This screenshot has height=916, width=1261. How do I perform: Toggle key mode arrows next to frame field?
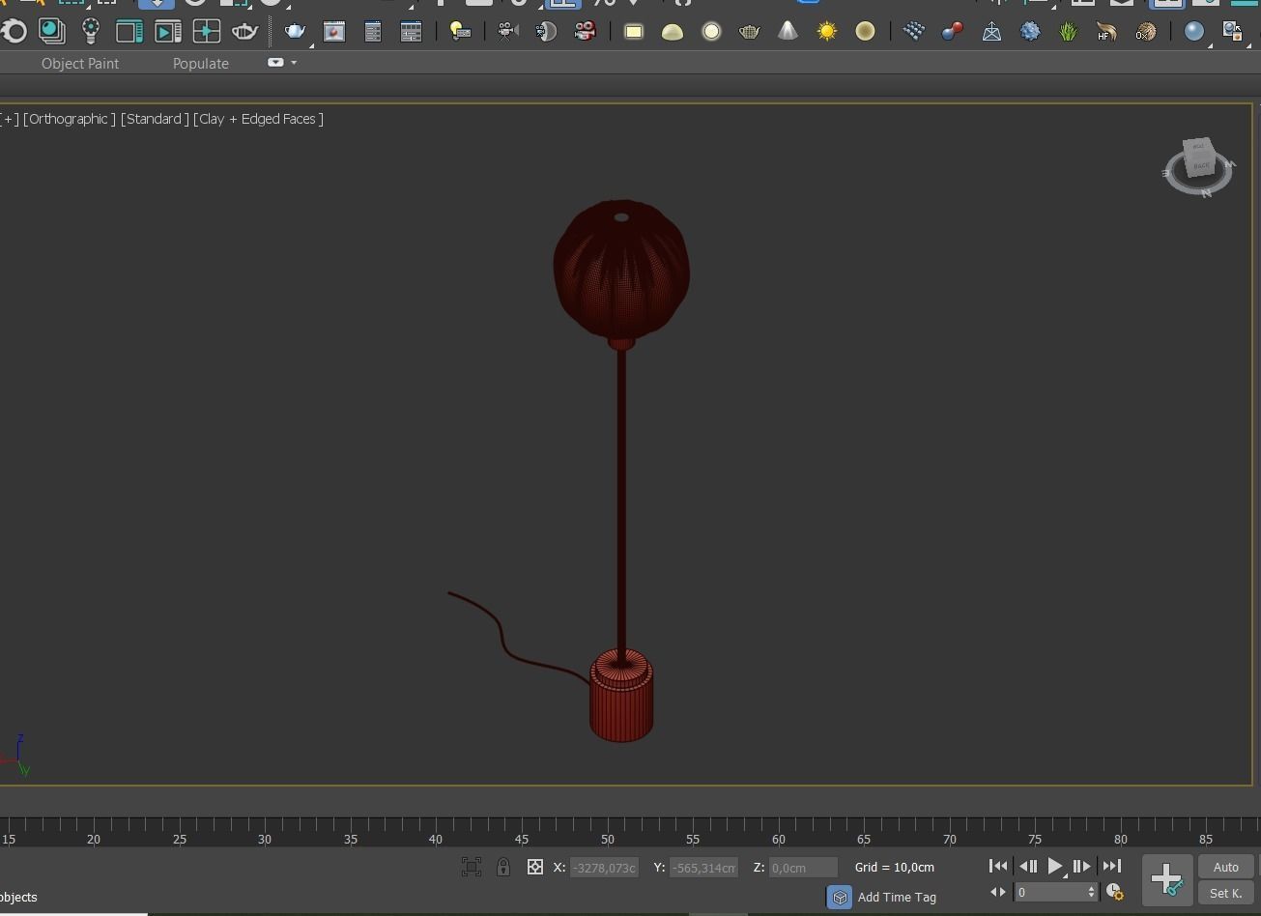tap(998, 892)
